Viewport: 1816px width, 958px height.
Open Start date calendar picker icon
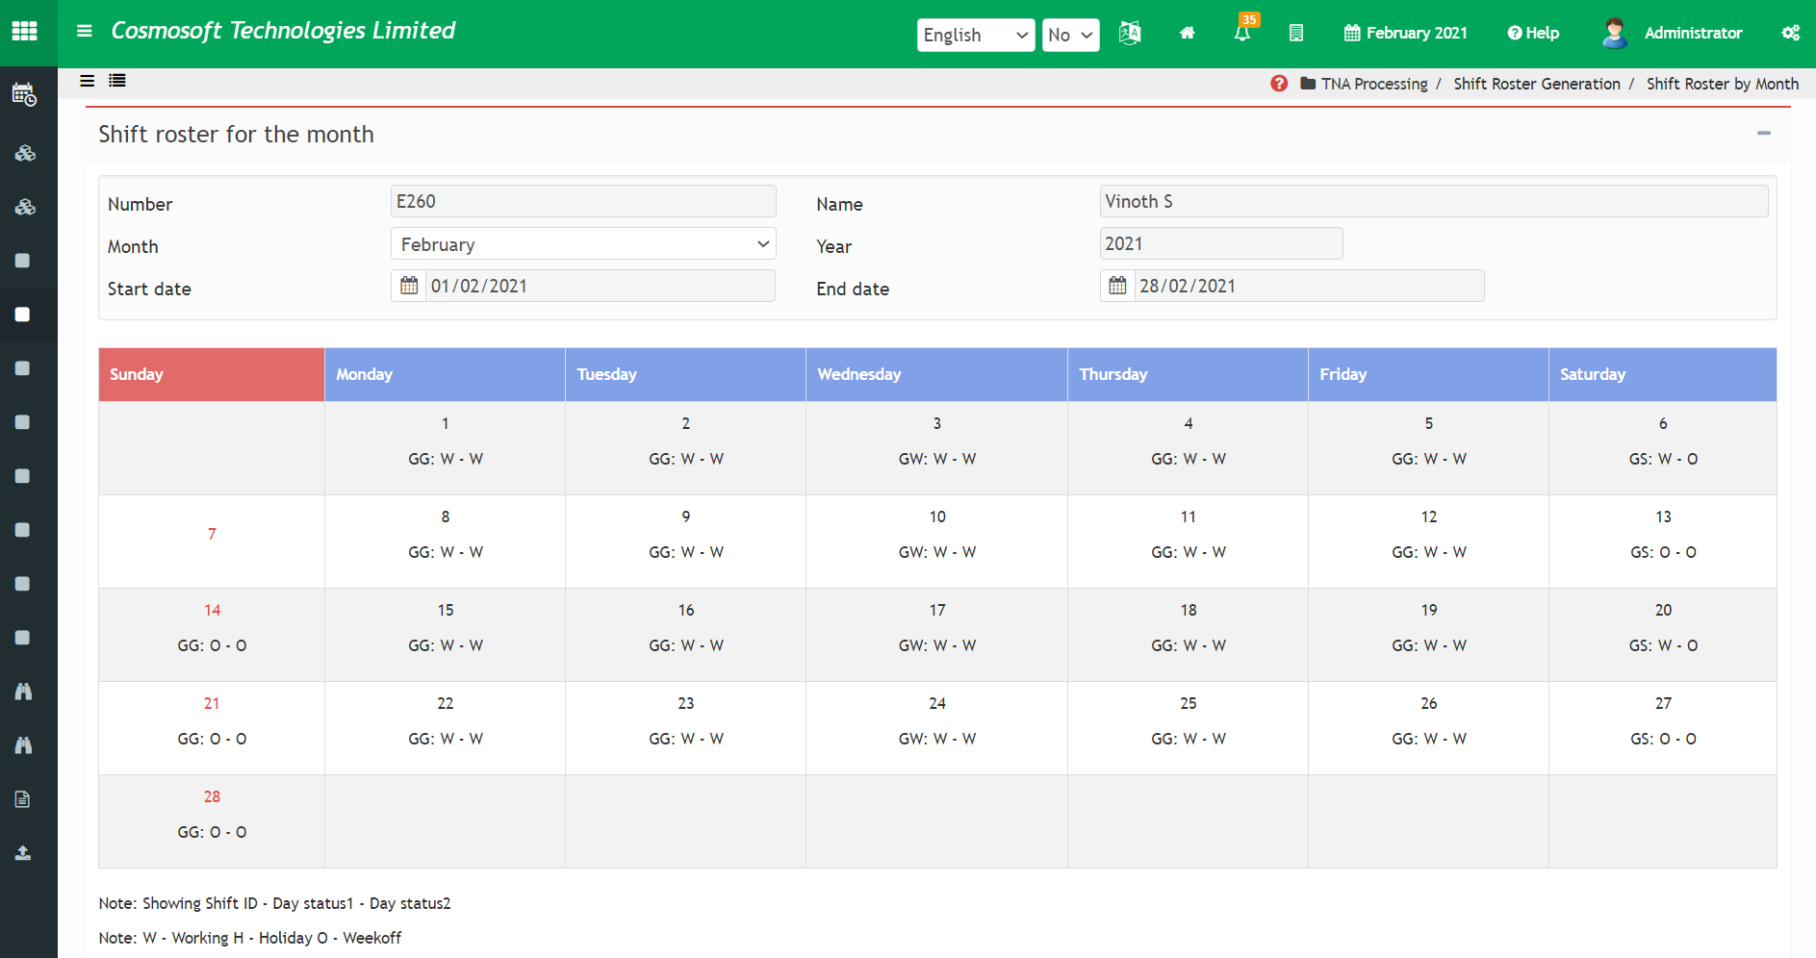pyautogui.click(x=409, y=286)
